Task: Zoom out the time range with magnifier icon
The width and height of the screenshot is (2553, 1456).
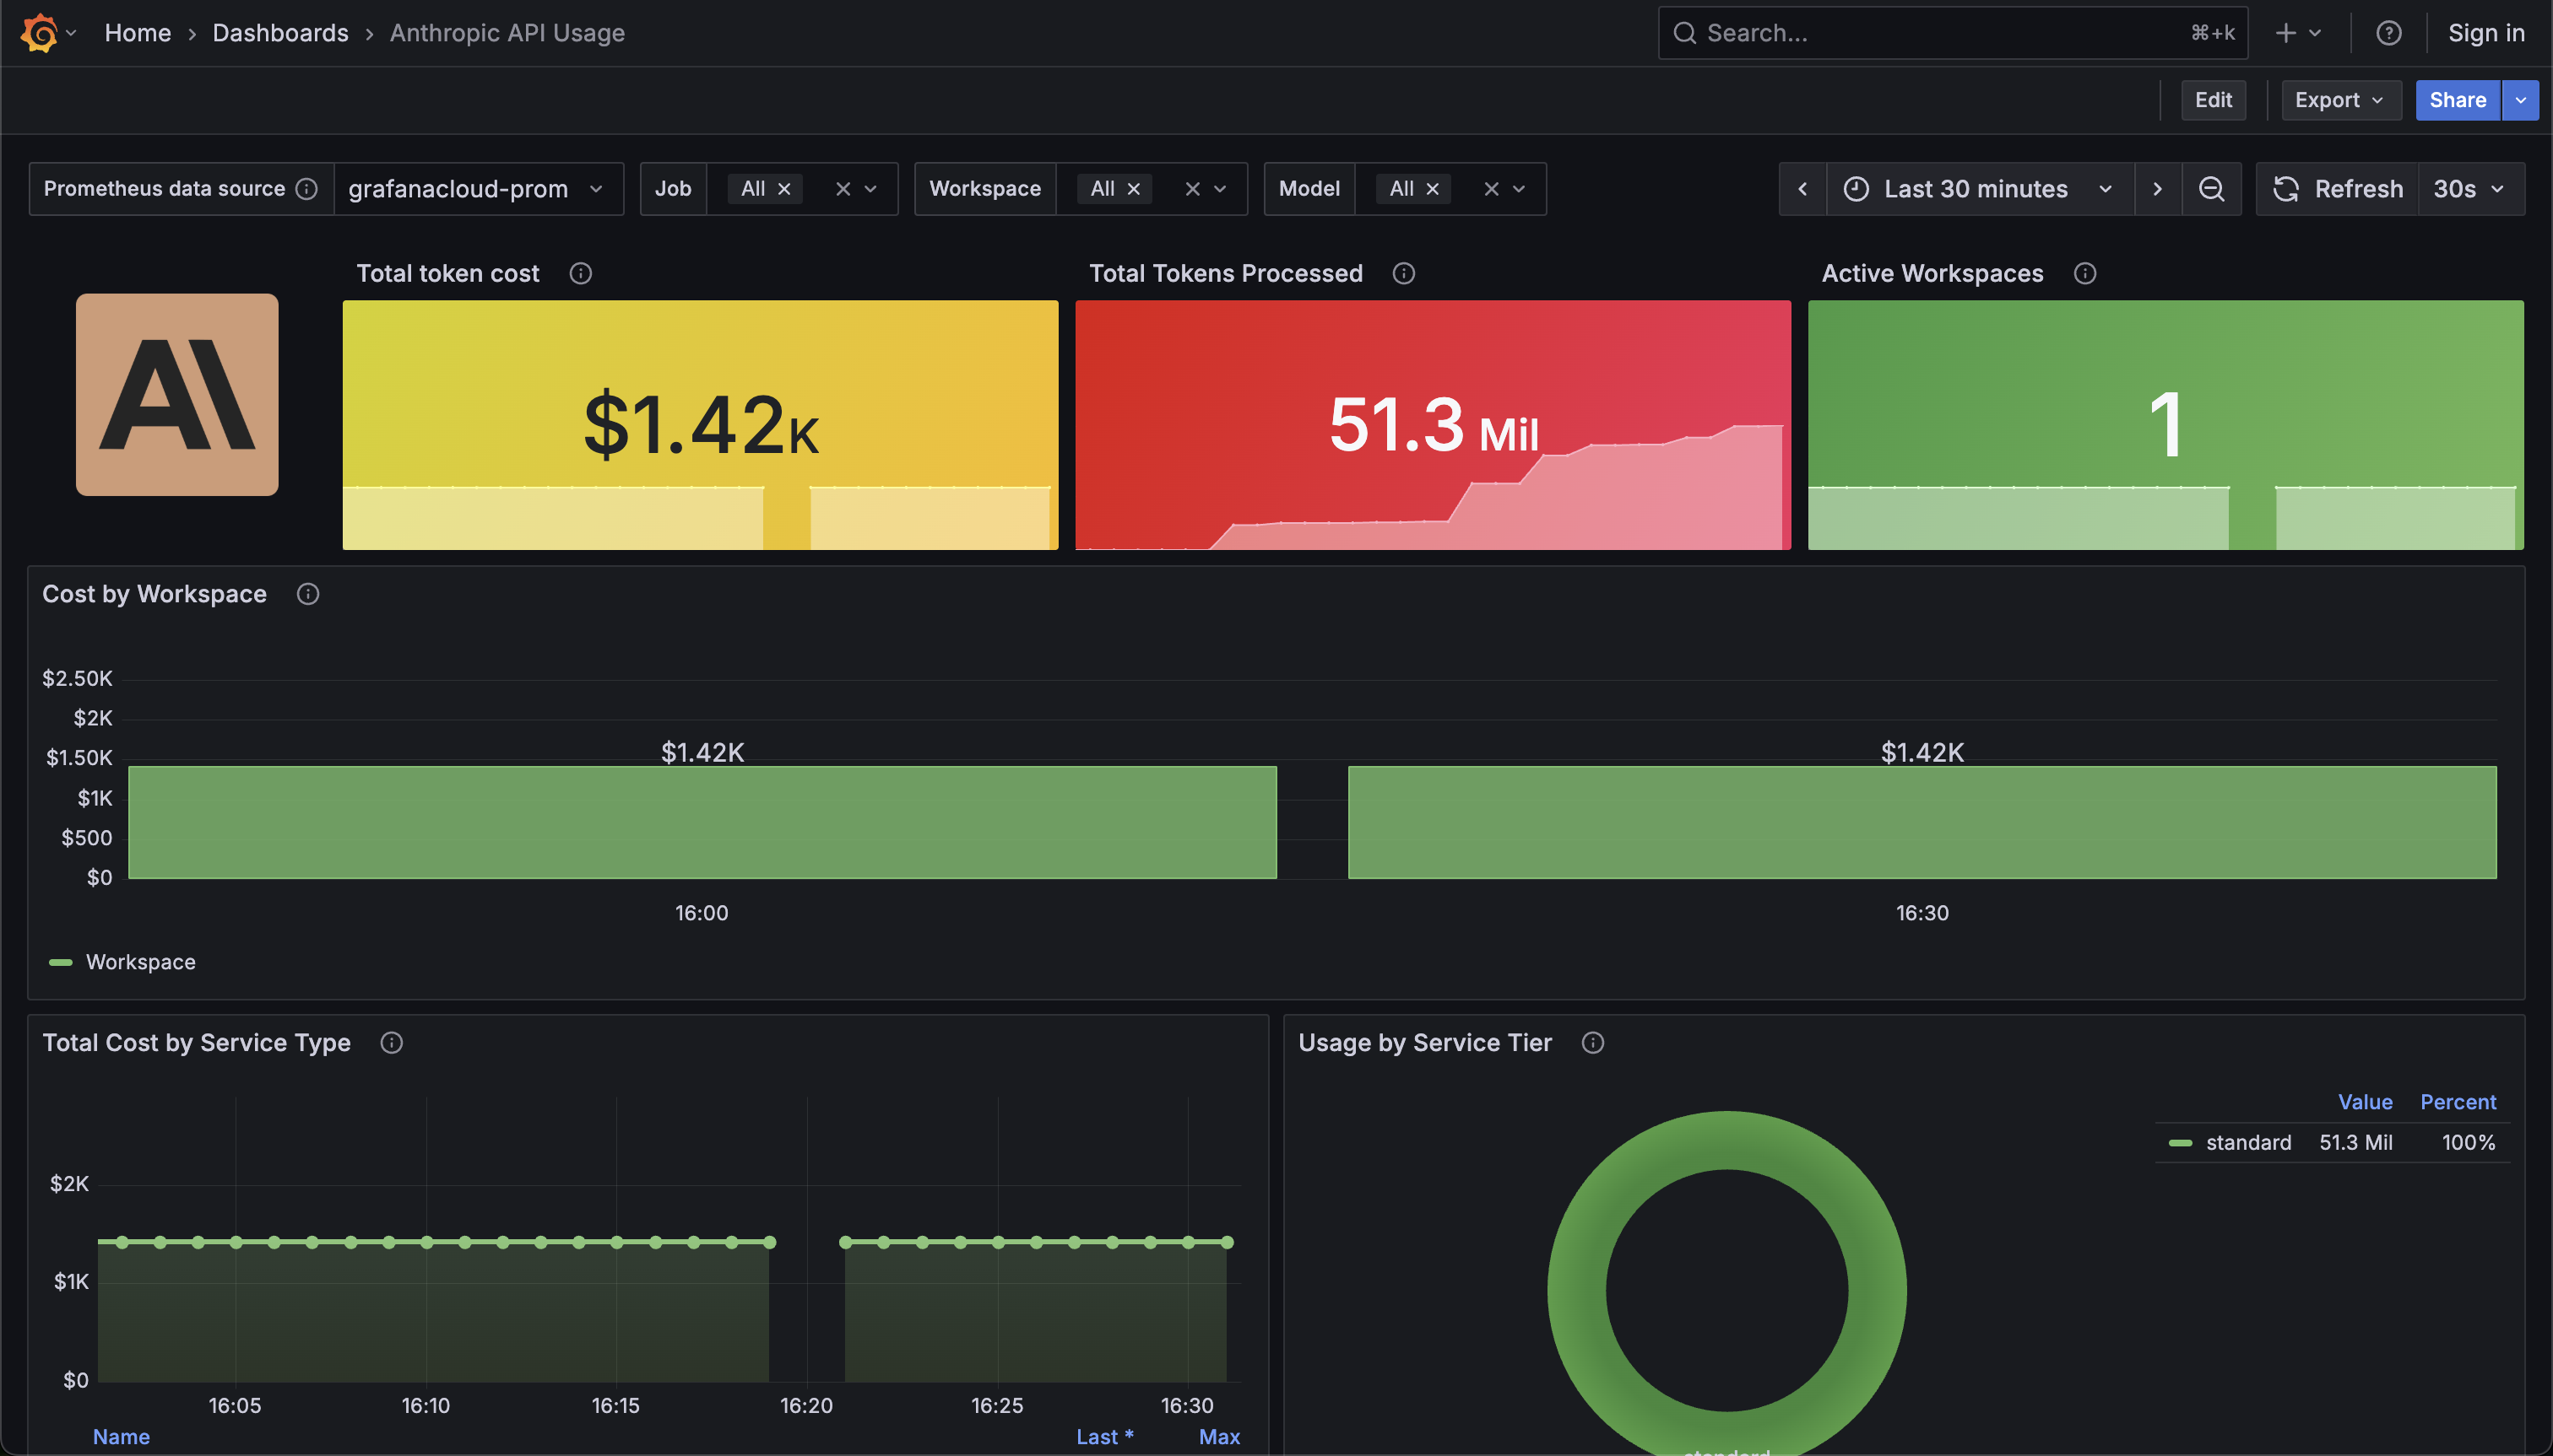Action: [2211, 189]
